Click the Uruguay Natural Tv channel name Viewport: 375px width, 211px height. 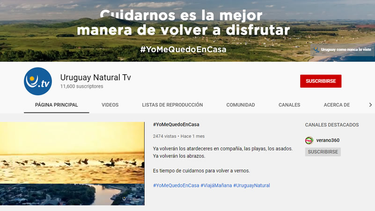pyautogui.click(x=96, y=78)
